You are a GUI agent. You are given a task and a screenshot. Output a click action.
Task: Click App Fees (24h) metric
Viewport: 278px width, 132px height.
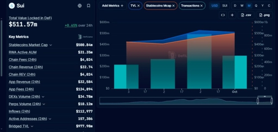point(21,89)
